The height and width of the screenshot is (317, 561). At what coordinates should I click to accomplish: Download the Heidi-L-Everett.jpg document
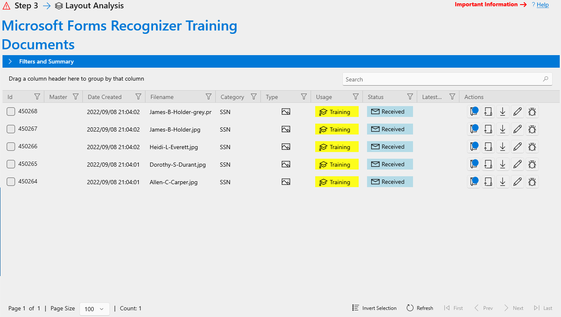click(x=503, y=147)
